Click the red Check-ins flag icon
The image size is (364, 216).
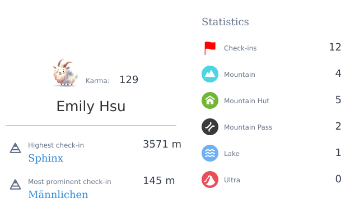click(x=210, y=48)
